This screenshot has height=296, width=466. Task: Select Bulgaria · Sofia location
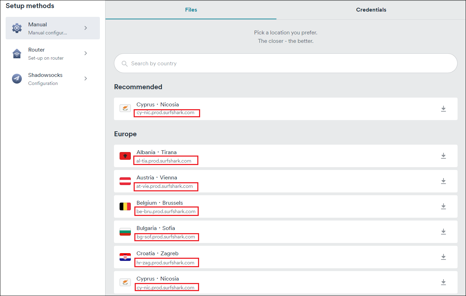tap(286, 232)
